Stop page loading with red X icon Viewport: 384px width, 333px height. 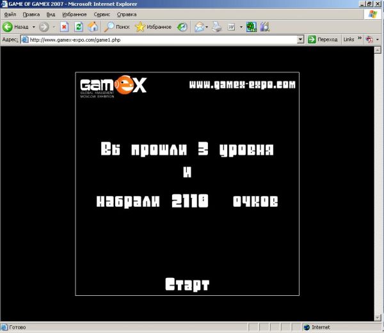pyautogui.click(x=64, y=27)
